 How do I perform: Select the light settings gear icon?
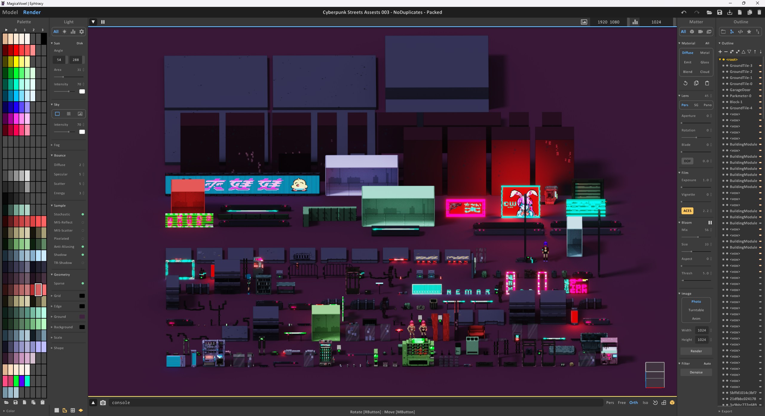(x=81, y=32)
